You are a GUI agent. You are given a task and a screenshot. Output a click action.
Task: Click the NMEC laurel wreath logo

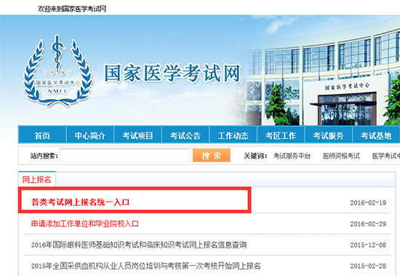[x=57, y=71]
